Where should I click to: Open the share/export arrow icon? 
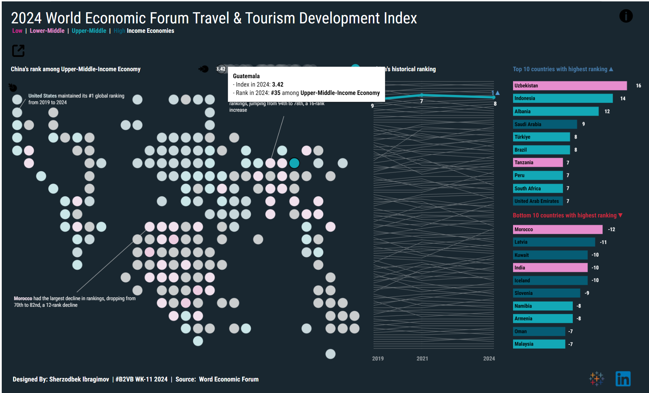18,51
